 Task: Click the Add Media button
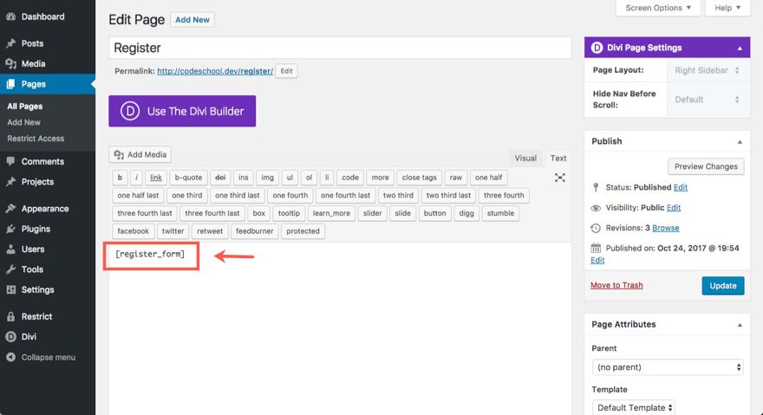point(140,155)
